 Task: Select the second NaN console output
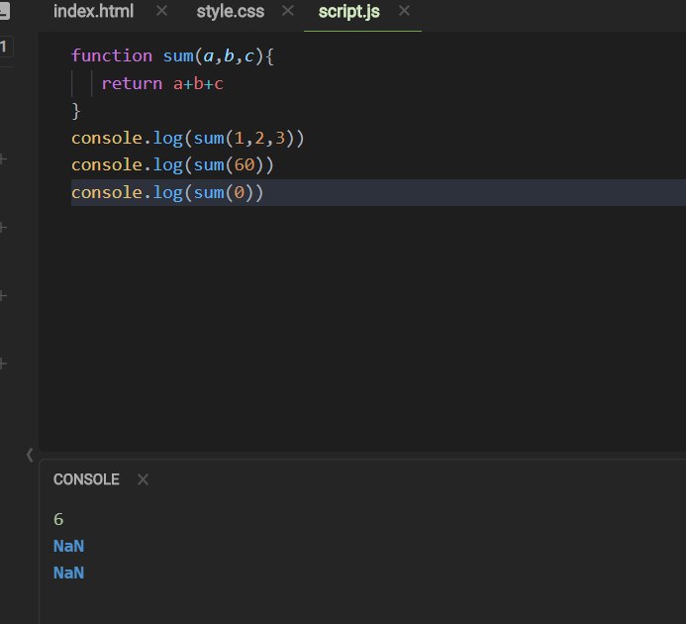pyautogui.click(x=68, y=572)
